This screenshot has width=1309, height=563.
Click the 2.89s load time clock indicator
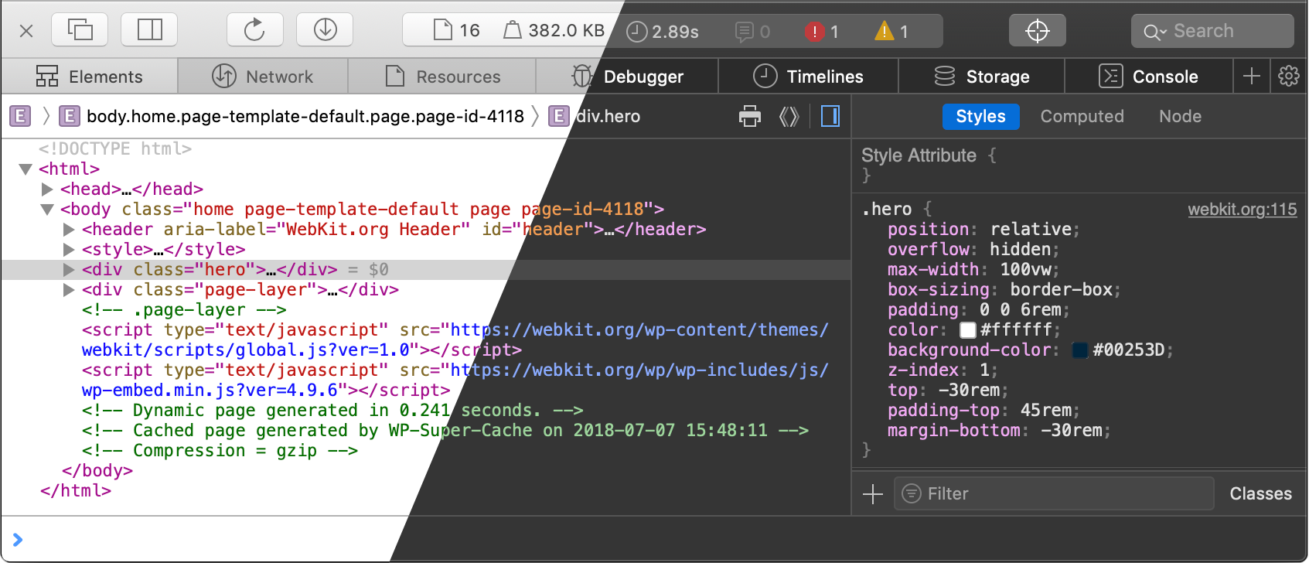(x=663, y=32)
